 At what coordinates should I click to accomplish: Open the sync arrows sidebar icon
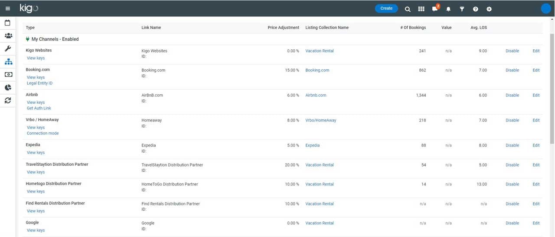click(8, 100)
